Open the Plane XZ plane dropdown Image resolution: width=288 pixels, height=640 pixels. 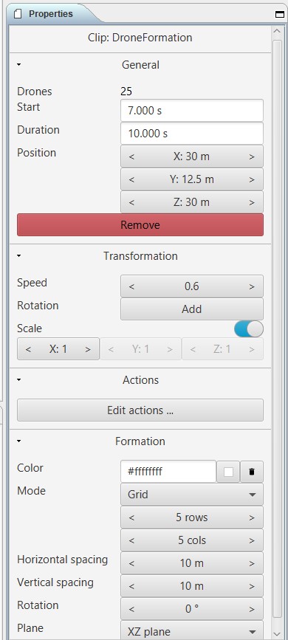pos(192,631)
